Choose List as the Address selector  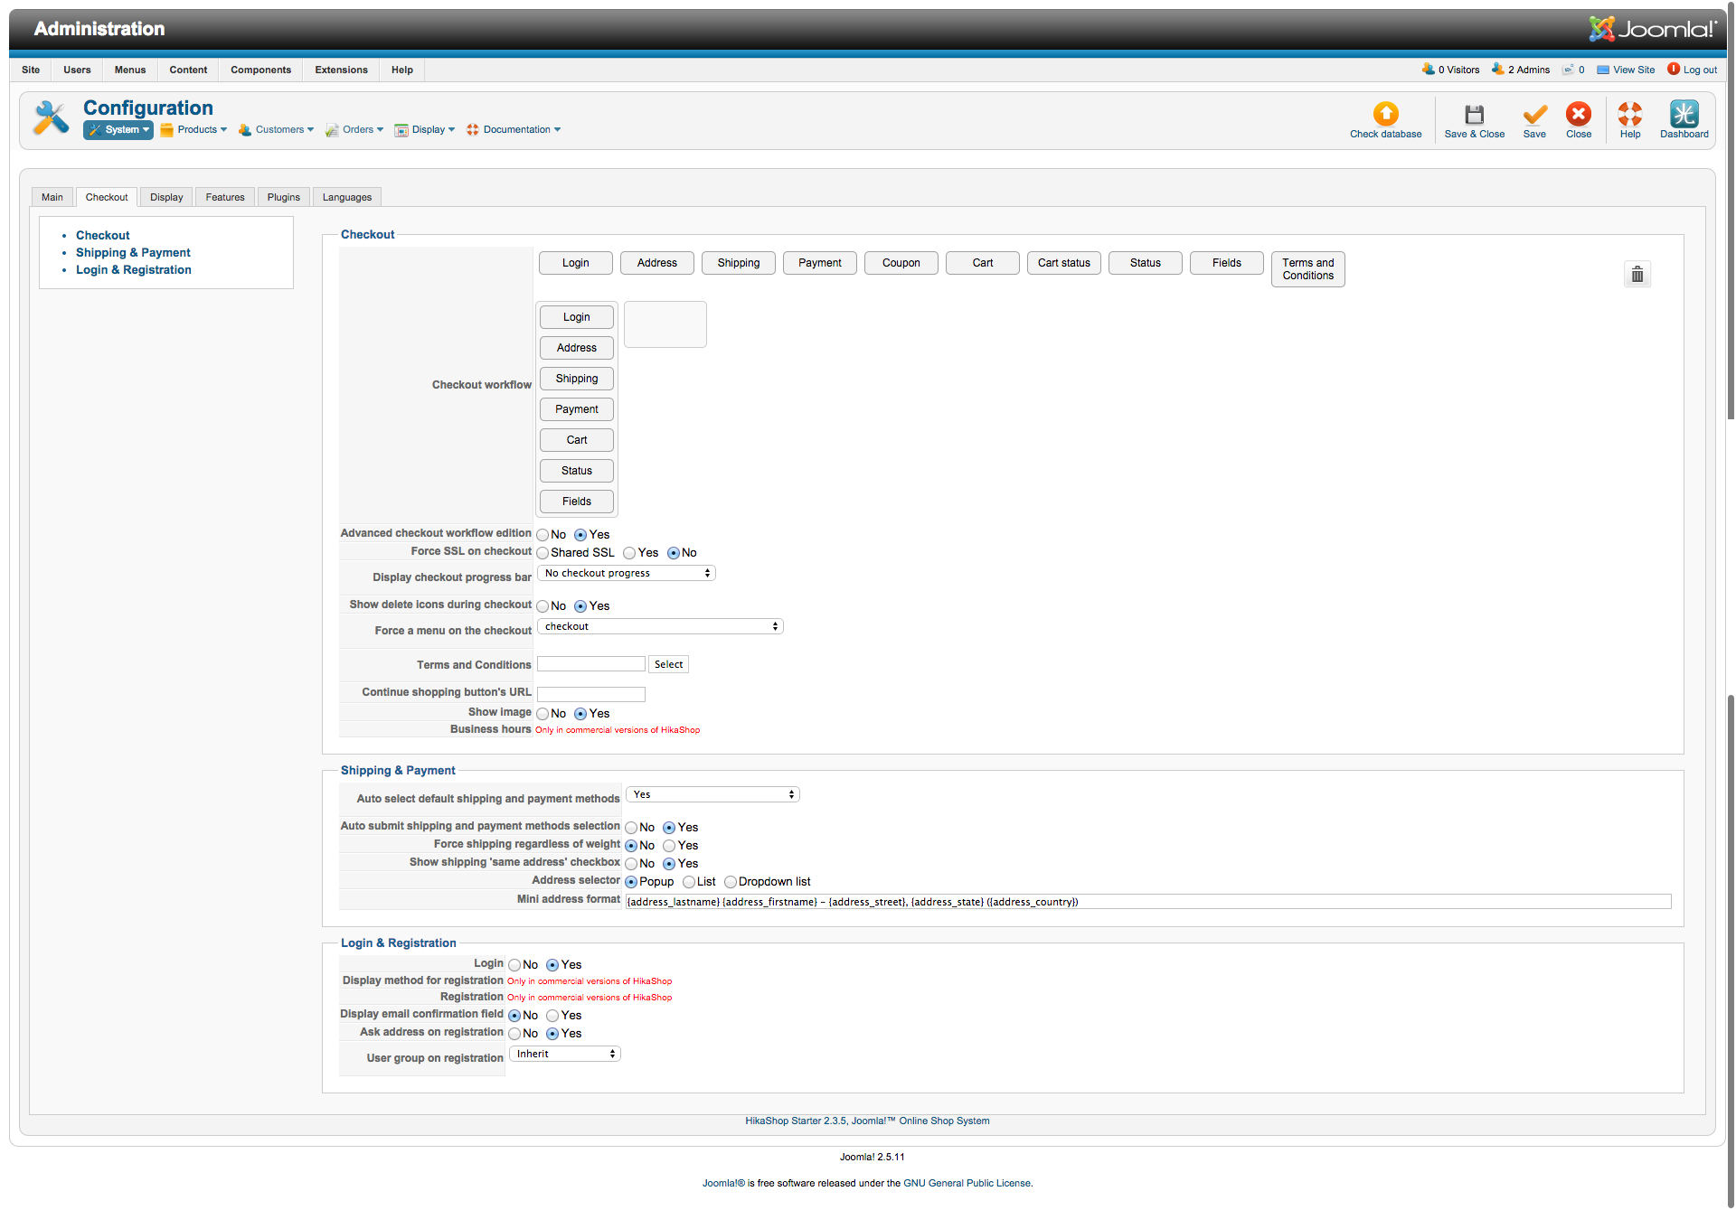pos(689,882)
